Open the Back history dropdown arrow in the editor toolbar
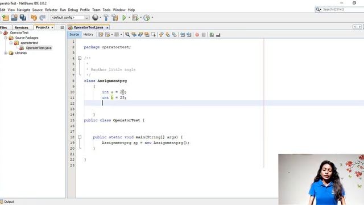 [x=112, y=35]
